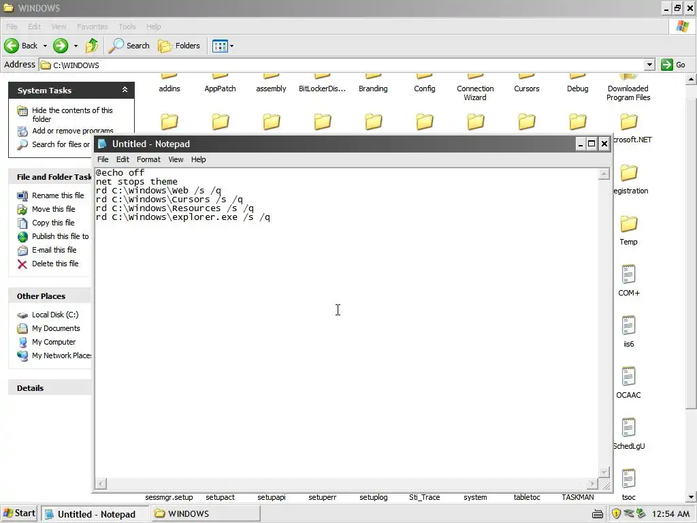Screen dimensions: 697x523
Task: Click Notepad horizontal scrollbar left arrow
Action: 101,484
